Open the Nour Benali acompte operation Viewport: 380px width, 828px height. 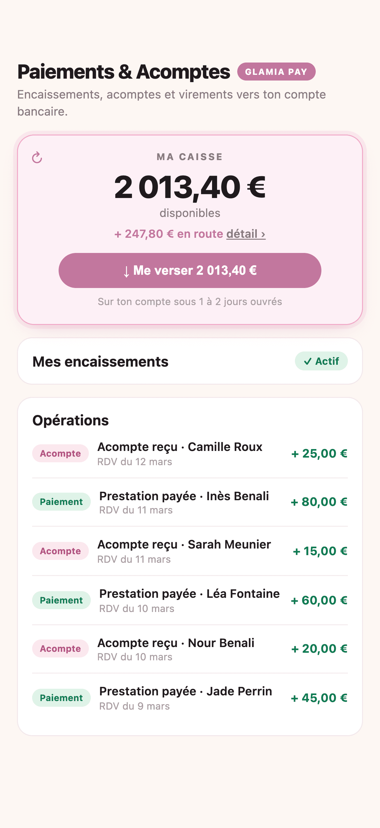pos(190,649)
